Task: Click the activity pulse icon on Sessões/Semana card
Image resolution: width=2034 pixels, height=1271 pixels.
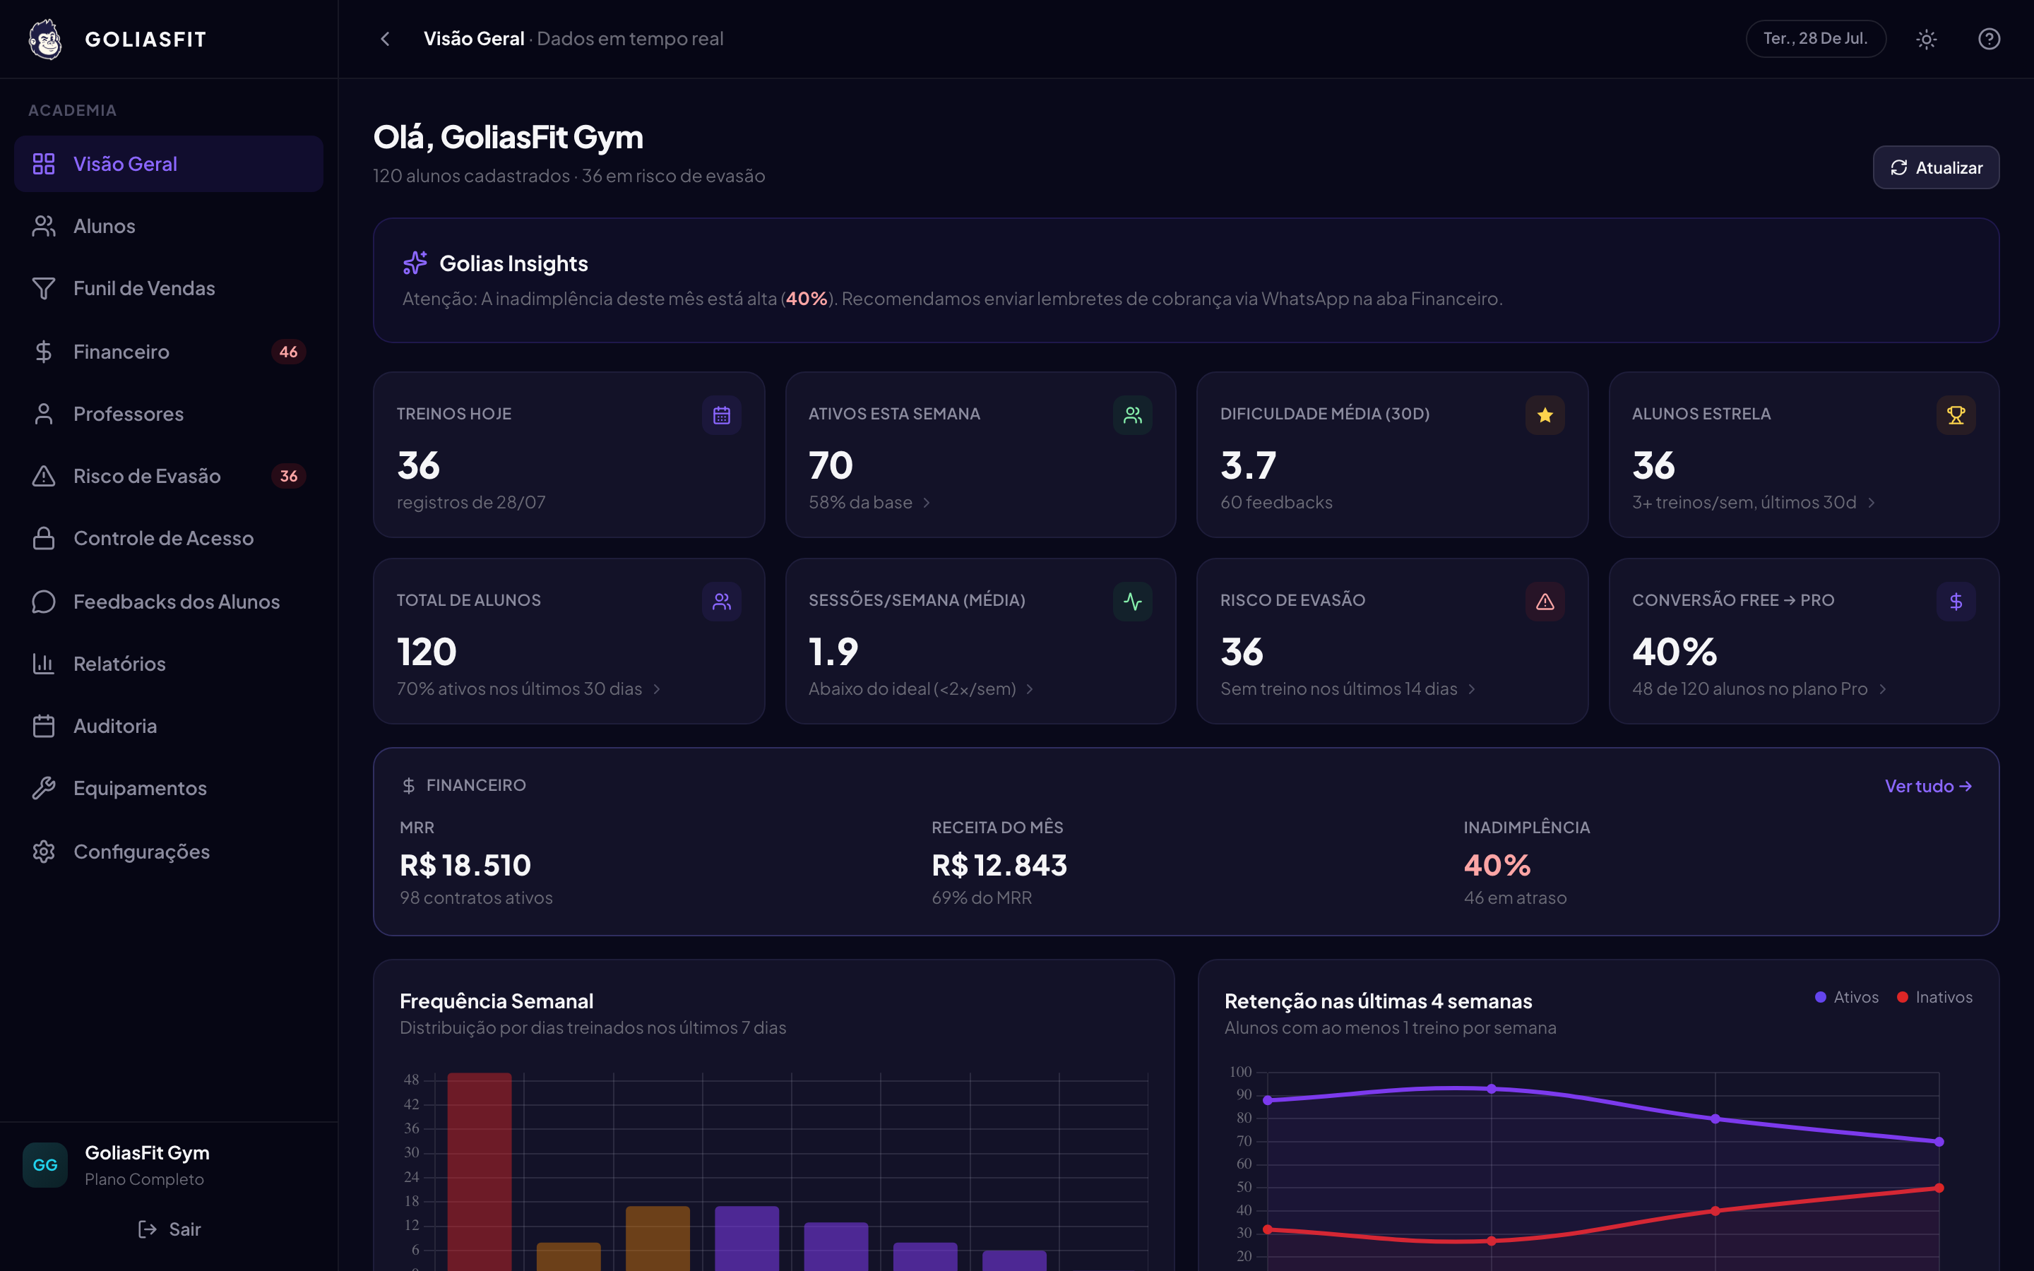Action: pos(1132,601)
